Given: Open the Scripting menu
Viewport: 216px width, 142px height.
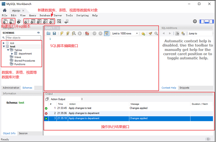Looking at the screenshot, I should coord(83,15).
